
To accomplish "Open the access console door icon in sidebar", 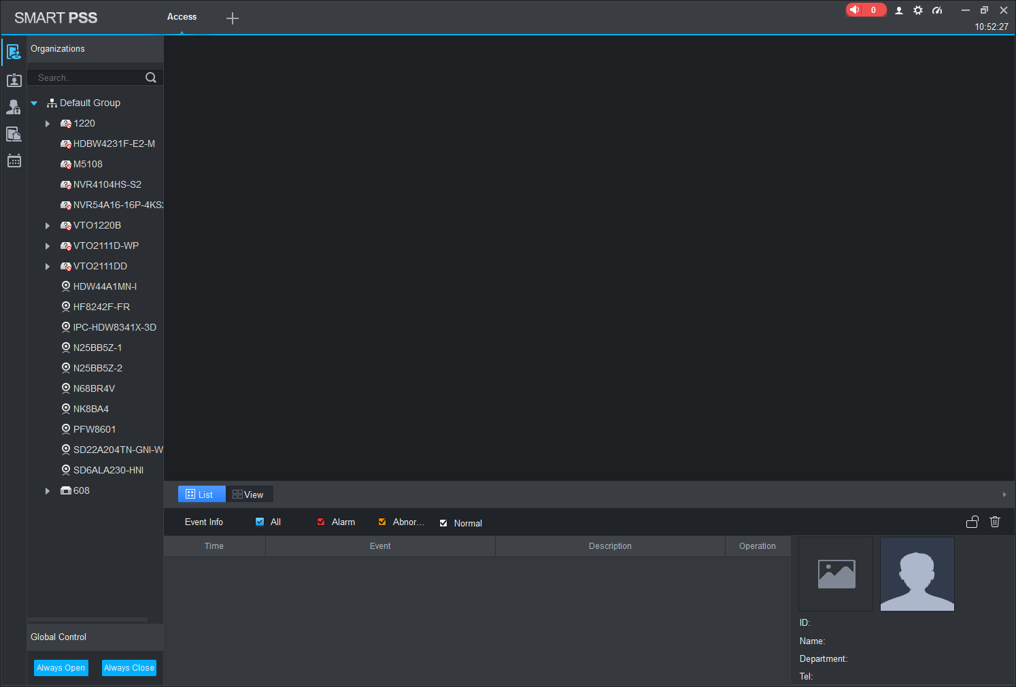I will click(x=14, y=52).
